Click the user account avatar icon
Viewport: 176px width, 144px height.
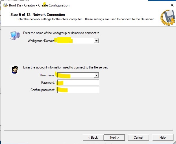(x=15, y=70)
